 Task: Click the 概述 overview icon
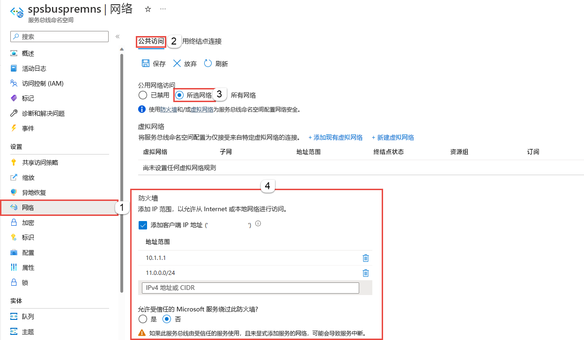click(14, 53)
